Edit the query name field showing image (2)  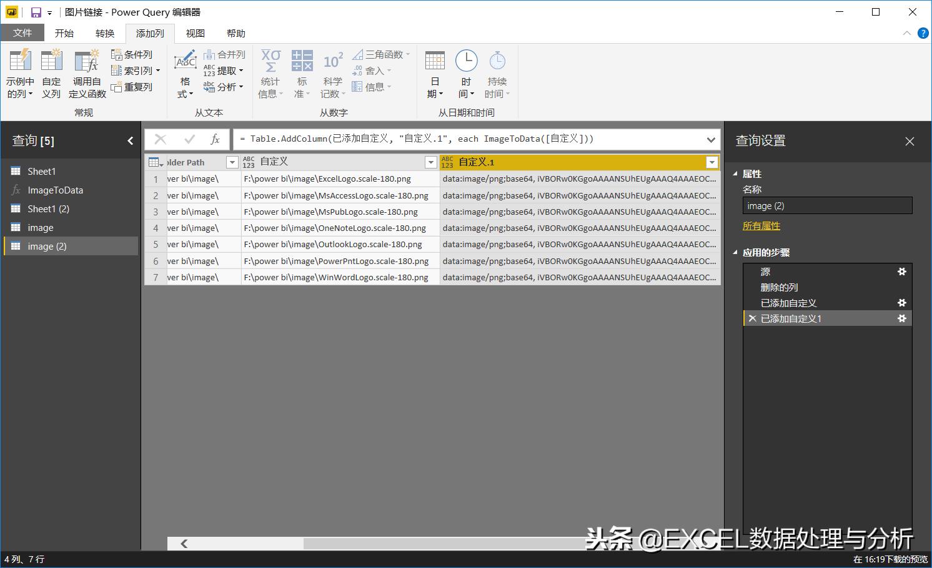pos(827,205)
